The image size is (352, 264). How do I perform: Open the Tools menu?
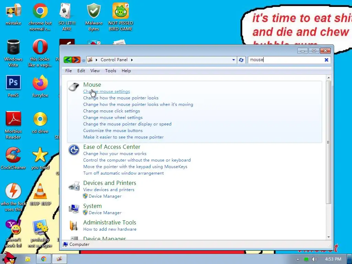tap(111, 71)
